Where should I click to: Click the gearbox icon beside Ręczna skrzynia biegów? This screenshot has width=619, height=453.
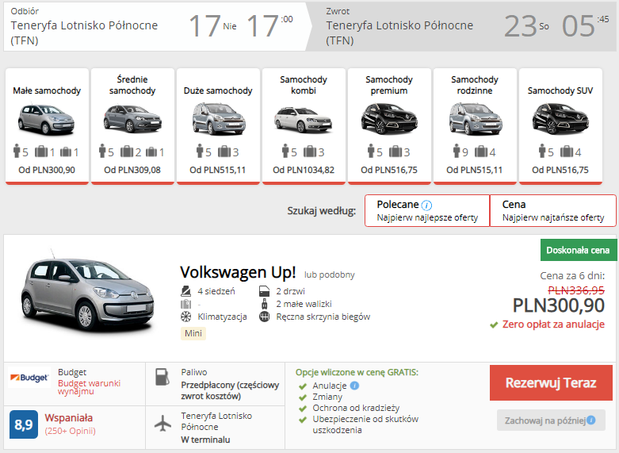tap(264, 317)
